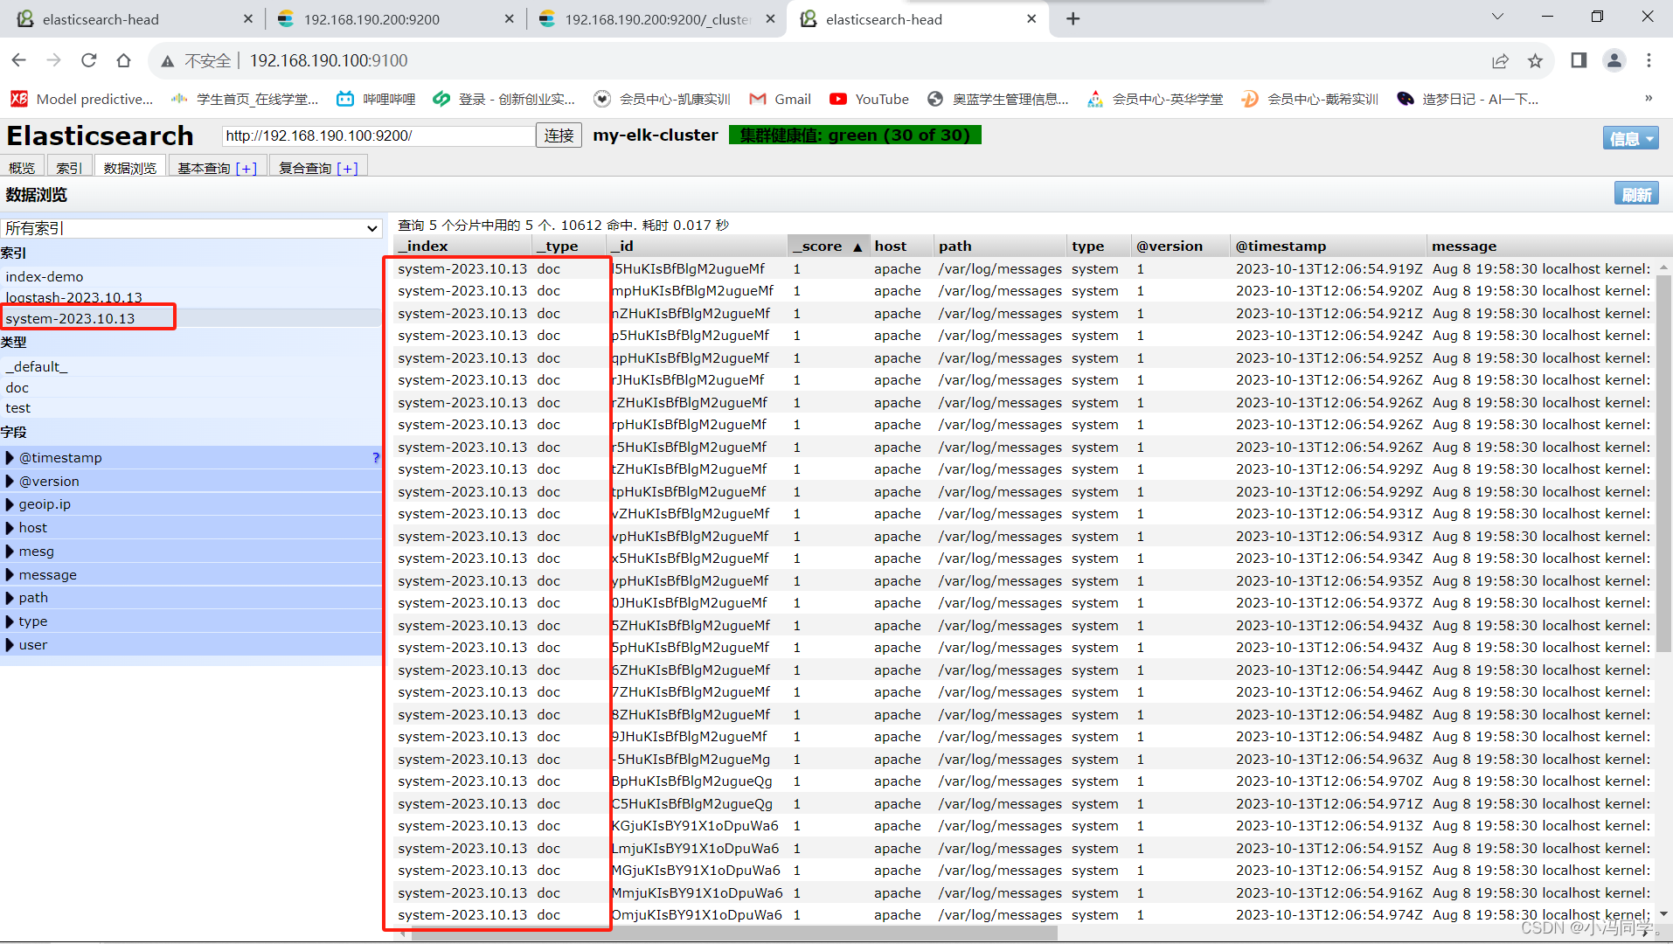The height and width of the screenshot is (944, 1673).
Task: Open the 哔哩哔哩 bookmark
Action: pyautogui.click(x=376, y=99)
